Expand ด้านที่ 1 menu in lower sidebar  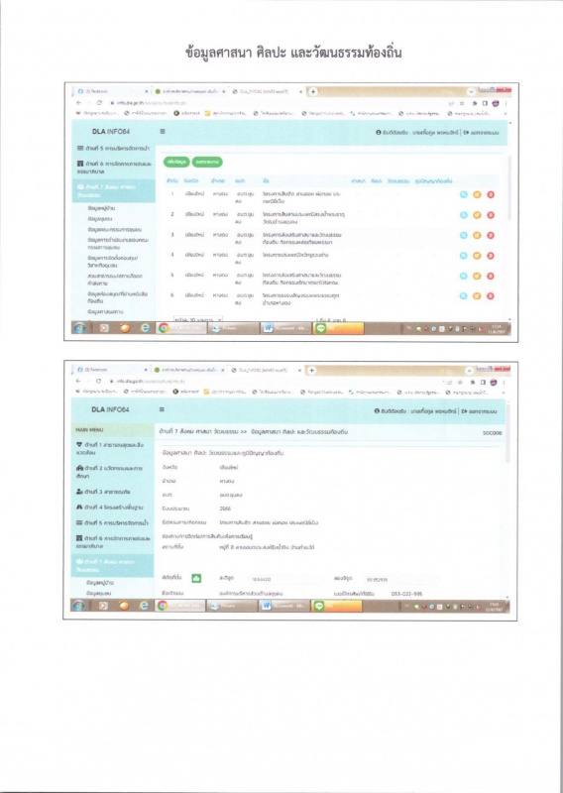pyautogui.click(x=113, y=449)
